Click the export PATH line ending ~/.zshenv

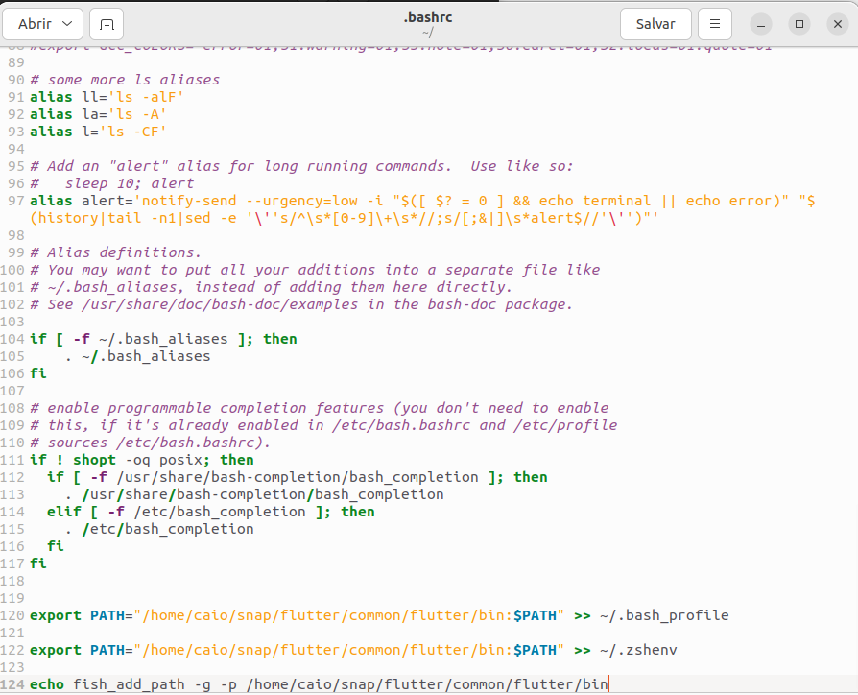pyautogui.click(x=353, y=650)
